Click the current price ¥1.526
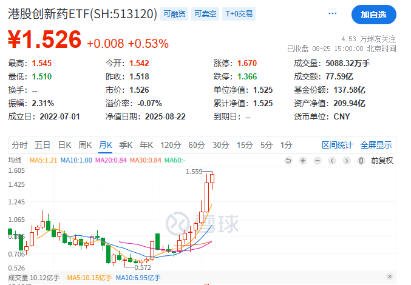The width and height of the screenshot is (411, 285). click(x=44, y=39)
